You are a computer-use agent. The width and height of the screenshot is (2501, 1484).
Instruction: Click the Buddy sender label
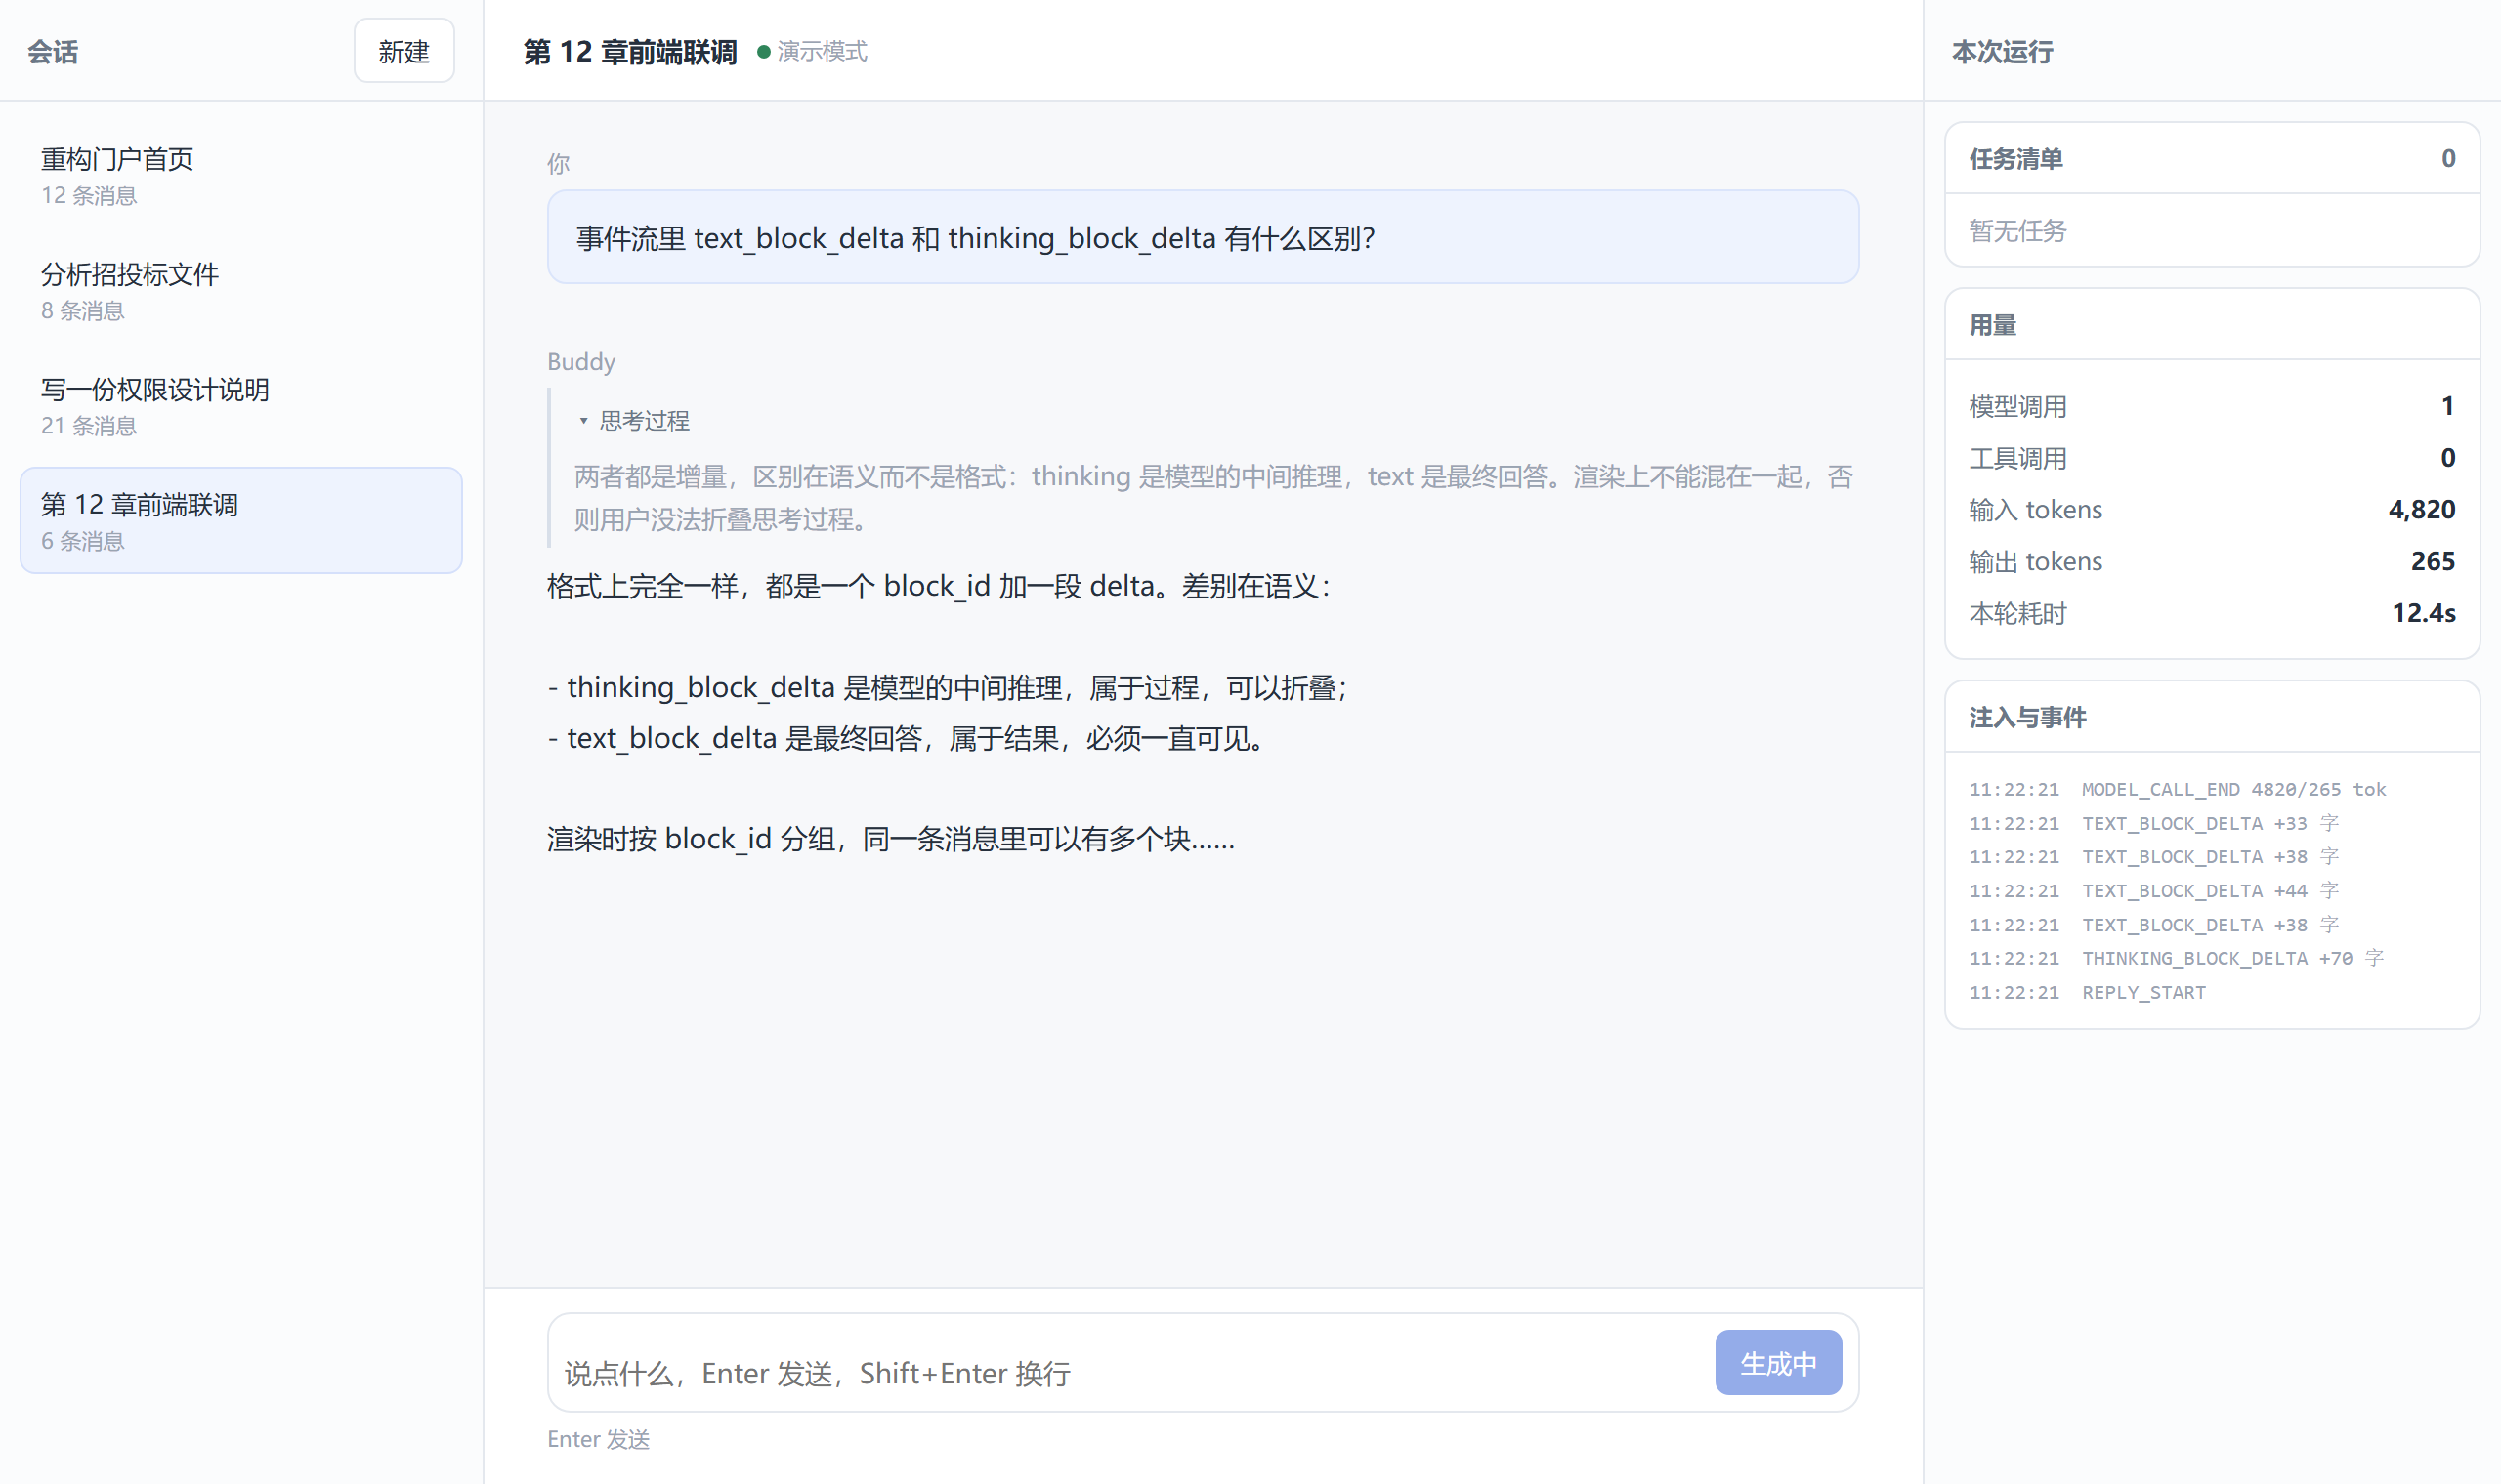(580, 361)
